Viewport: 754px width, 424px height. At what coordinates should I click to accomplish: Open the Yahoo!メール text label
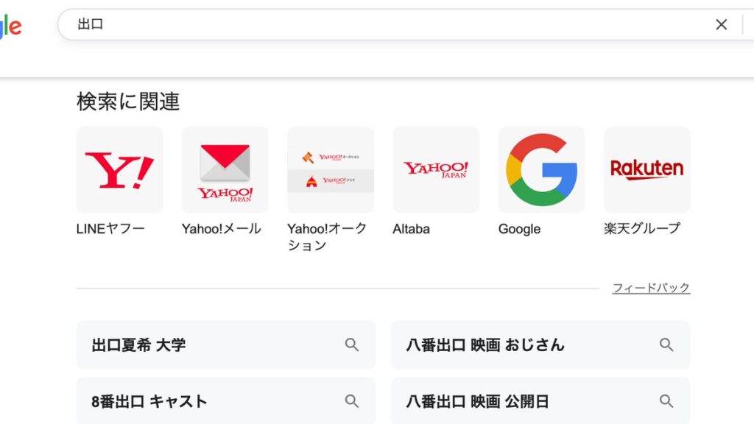(221, 229)
